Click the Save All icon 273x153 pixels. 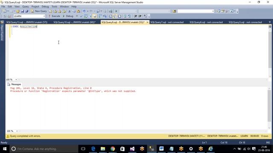tap(26, 11)
